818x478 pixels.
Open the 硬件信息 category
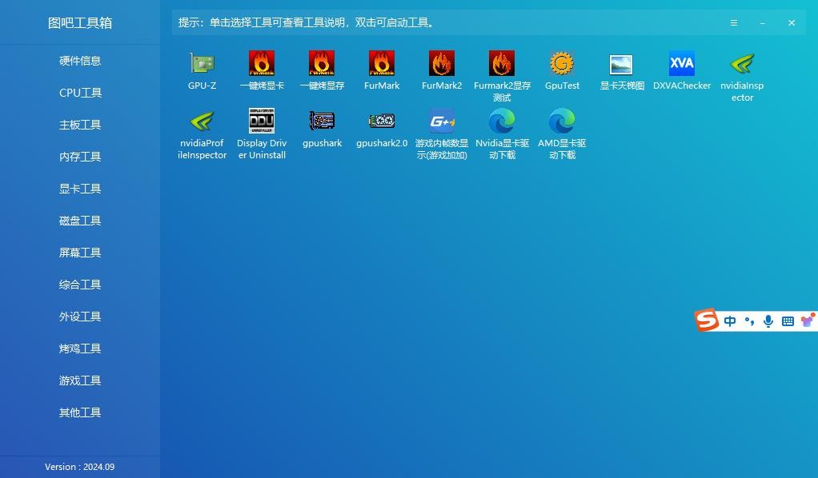80,61
